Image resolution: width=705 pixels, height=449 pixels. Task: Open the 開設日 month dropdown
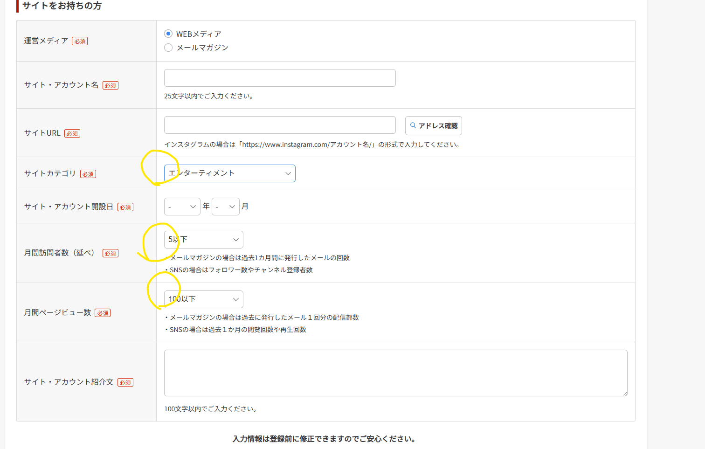[x=226, y=207]
